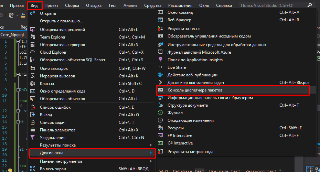Collapse the code region at line 9

pos(18,90)
